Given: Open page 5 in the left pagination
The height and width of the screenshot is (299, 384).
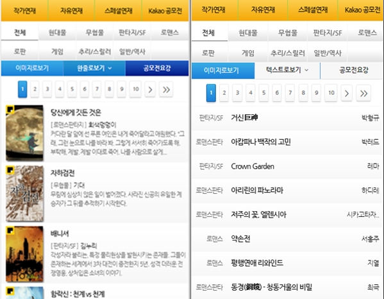Looking at the screenshot, I should [72, 89].
